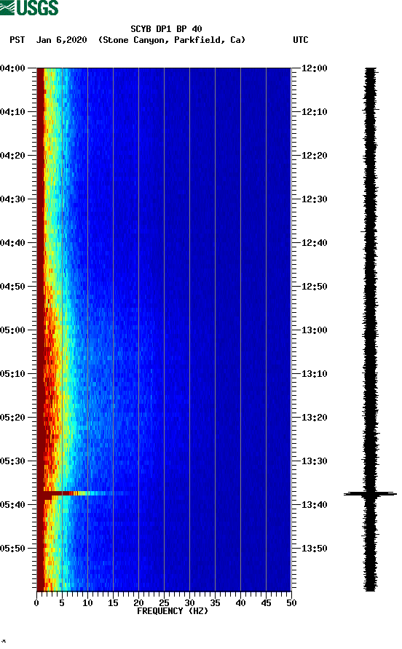
Task: Click the '50' frequency axis tick label
Action: [291, 603]
